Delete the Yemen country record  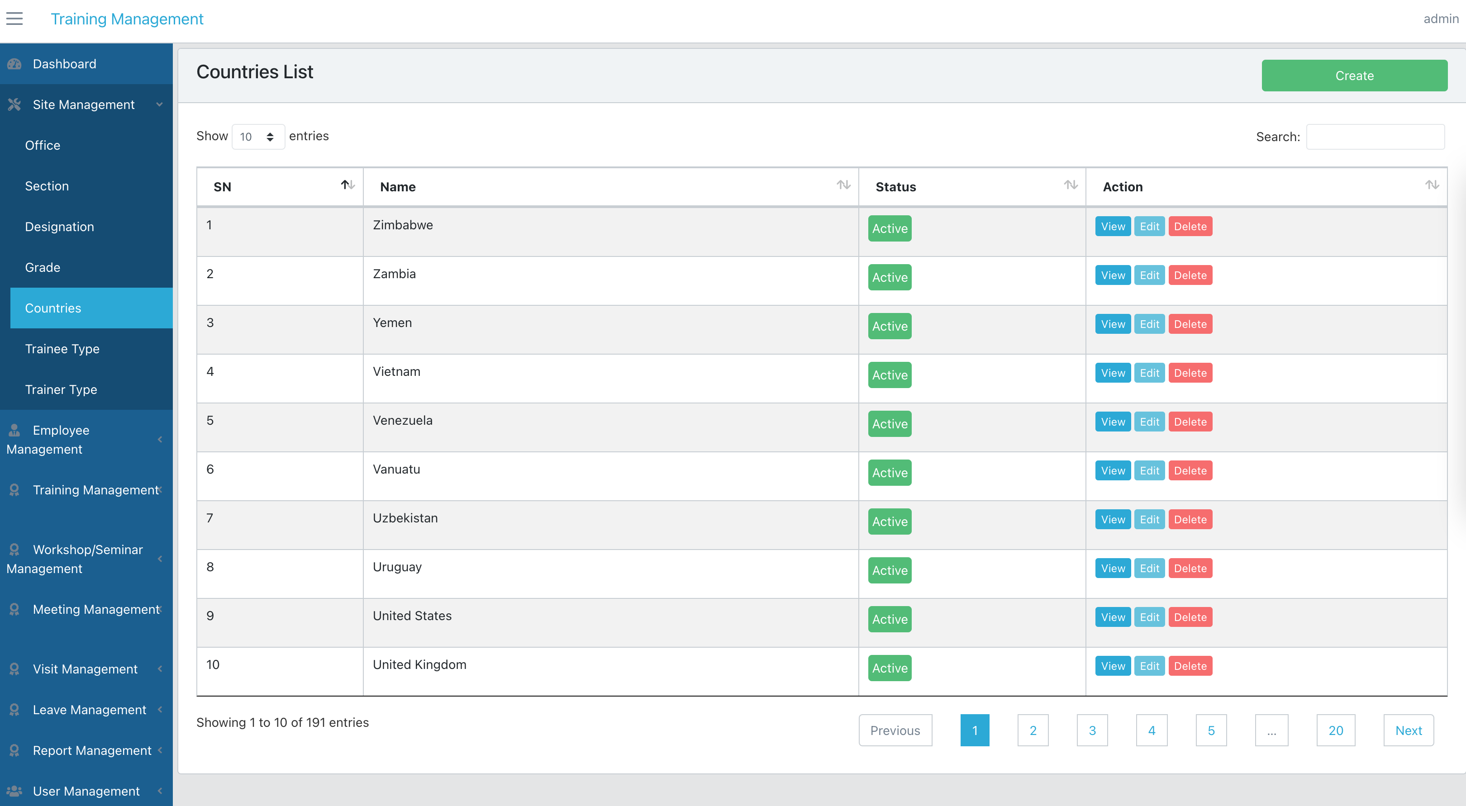point(1190,324)
